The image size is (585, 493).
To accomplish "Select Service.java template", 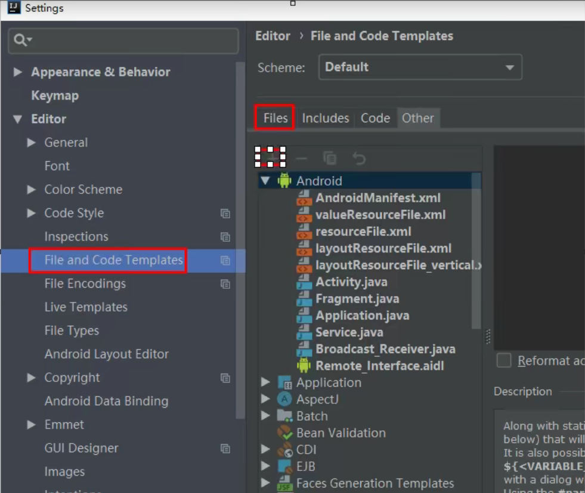I will click(x=349, y=332).
